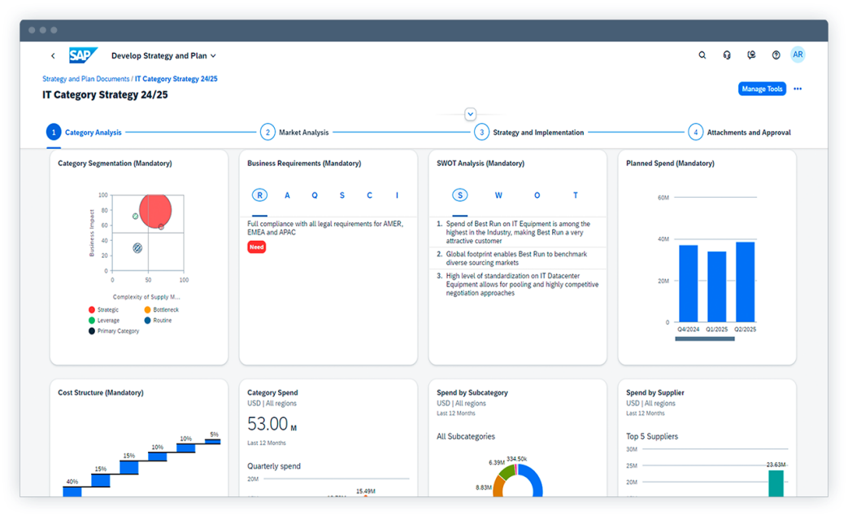Click the SAP logo
The image size is (848, 516).
pos(83,55)
